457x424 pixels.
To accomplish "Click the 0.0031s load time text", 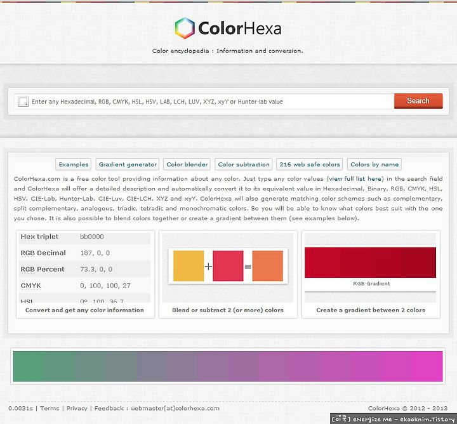I will coord(21,408).
